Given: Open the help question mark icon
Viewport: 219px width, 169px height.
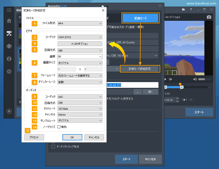Looking at the screenshot, I should (x=191, y=10).
